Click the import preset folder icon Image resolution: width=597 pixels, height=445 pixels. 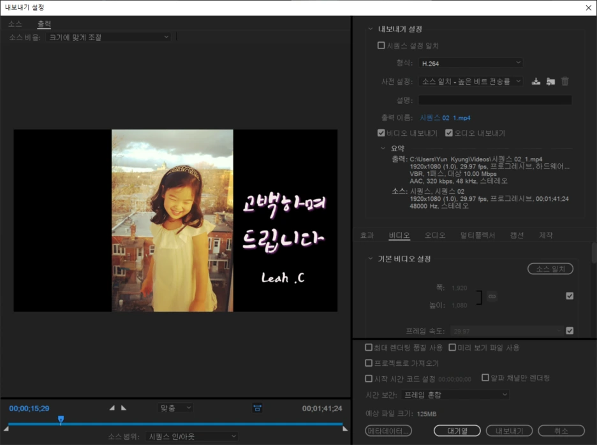click(x=550, y=81)
